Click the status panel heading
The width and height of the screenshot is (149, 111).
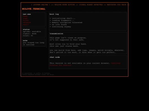(x=26, y=29)
